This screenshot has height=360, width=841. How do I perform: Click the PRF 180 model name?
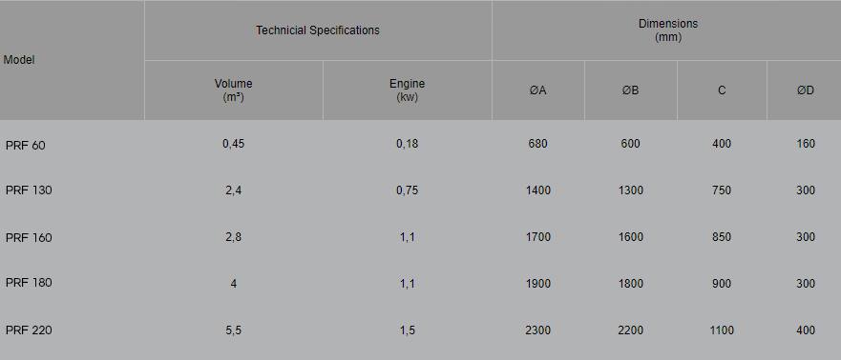[29, 283]
